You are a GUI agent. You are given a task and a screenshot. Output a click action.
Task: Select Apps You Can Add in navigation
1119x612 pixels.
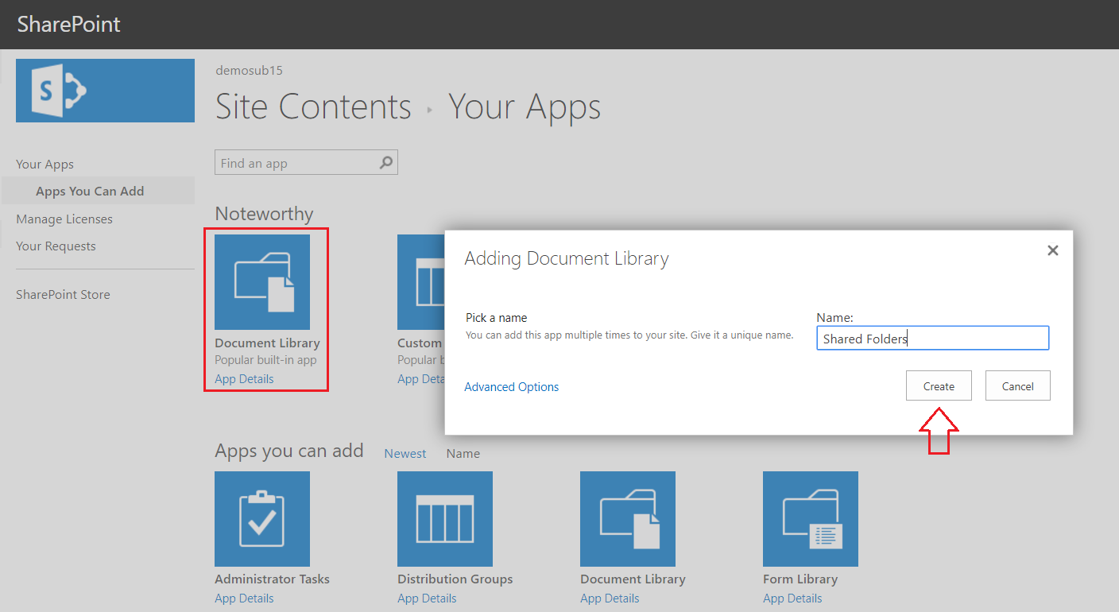pyautogui.click(x=90, y=192)
